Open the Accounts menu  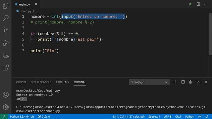[x=6, y=95]
